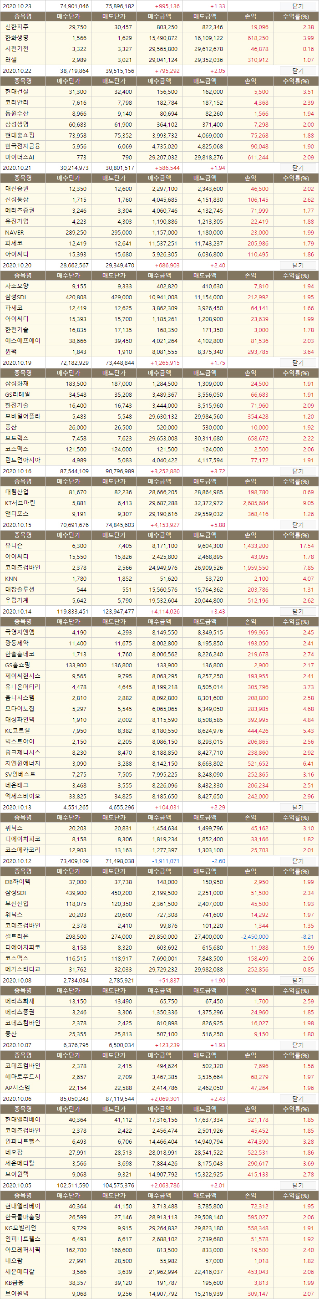Click the 닫기 button for 2020.10.23
The image size is (319, 1299).
coord(298,6)
